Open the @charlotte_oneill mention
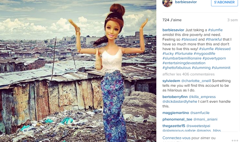This screenshot has width=240, height=142. click(x=196, y=81)
